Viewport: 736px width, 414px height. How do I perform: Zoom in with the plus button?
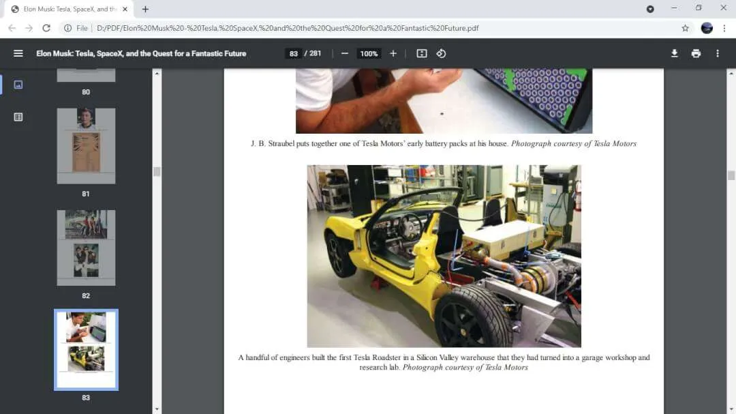coord(393,54)
